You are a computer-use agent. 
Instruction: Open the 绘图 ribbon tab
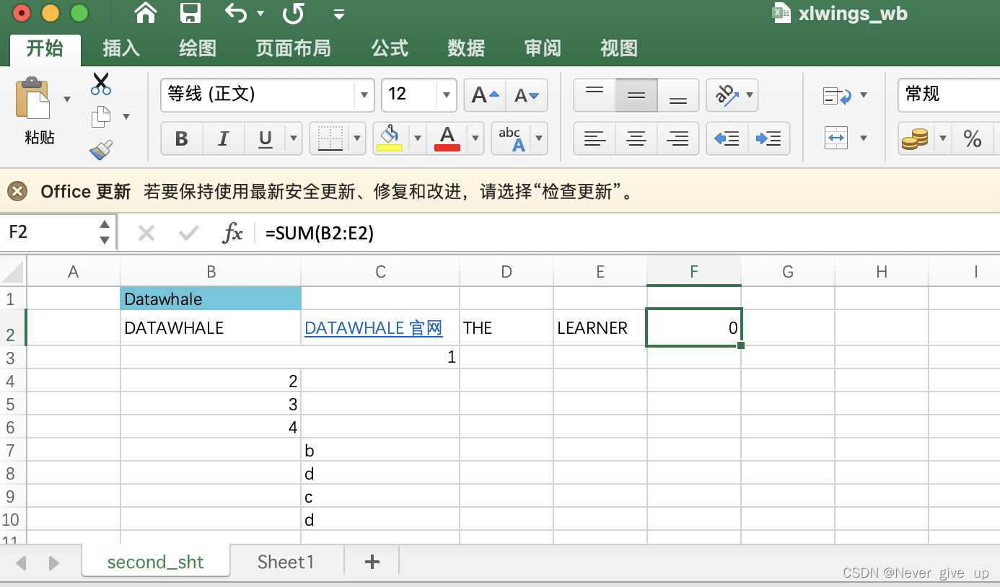[197, 48]
